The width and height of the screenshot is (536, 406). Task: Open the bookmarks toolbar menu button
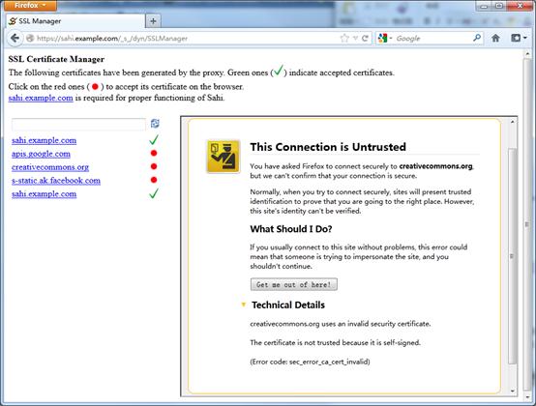pyautogui.click(x=519, y=38)
